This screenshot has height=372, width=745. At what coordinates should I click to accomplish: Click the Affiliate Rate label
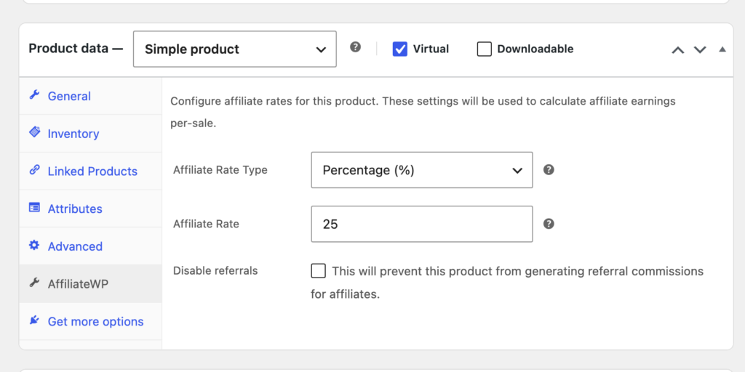[x=206, y=224]
